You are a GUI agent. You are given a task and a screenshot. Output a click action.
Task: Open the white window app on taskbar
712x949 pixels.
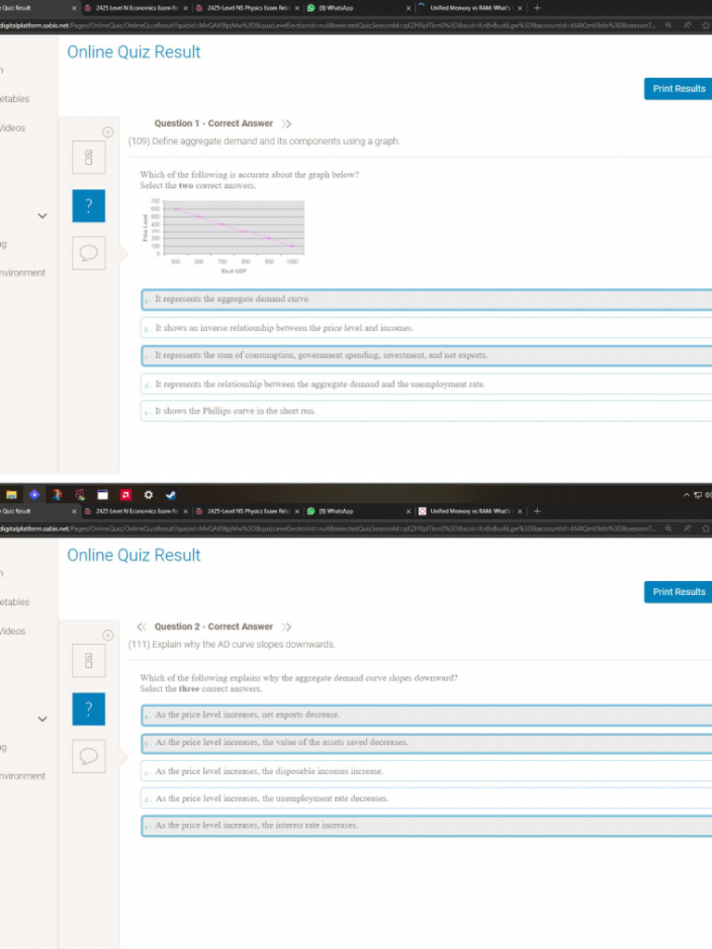103,495
